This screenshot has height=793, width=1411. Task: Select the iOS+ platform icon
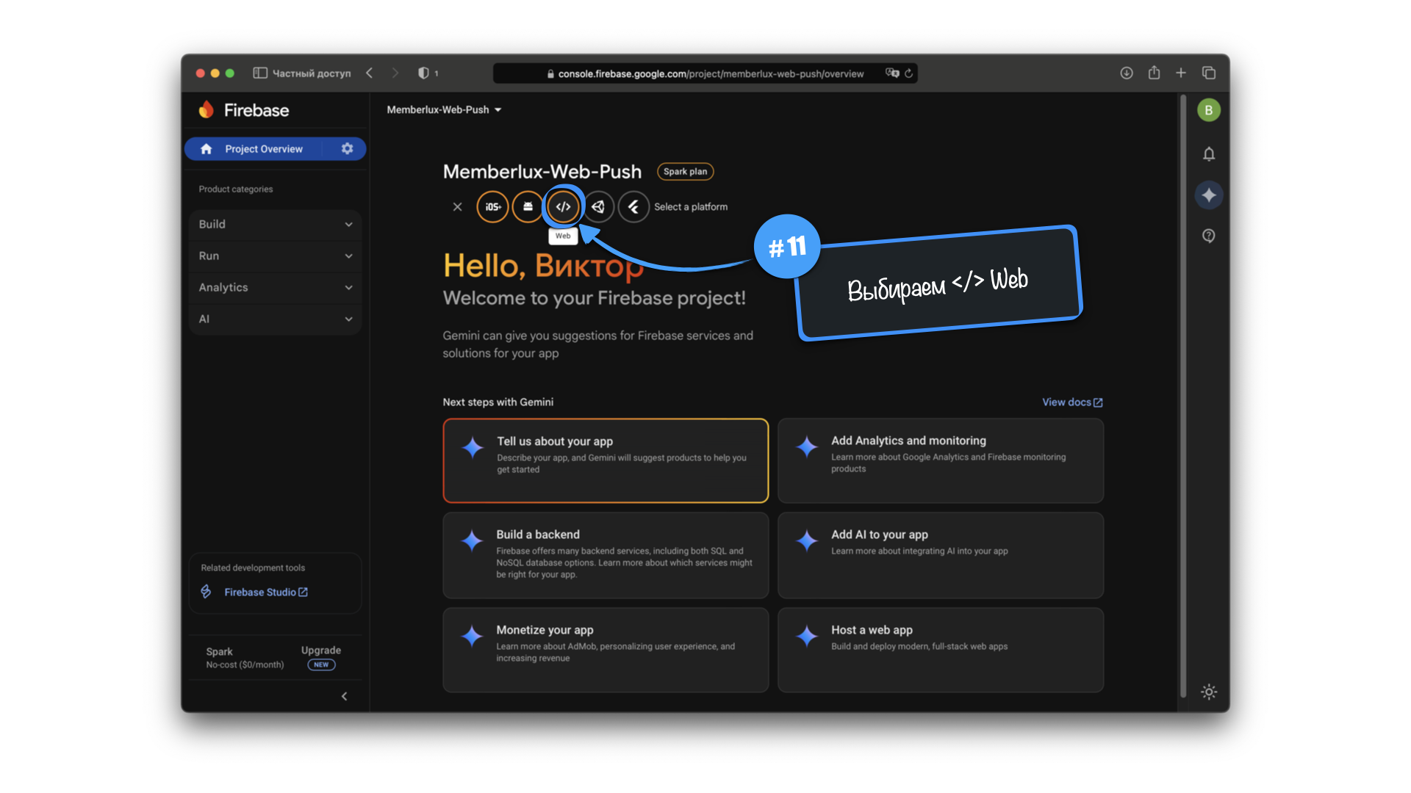coord(492,207)
